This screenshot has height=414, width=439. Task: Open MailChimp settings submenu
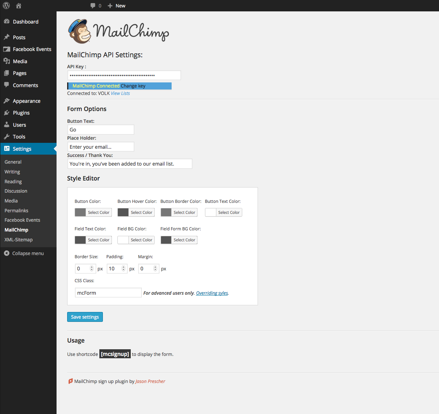tap(16, 230)
